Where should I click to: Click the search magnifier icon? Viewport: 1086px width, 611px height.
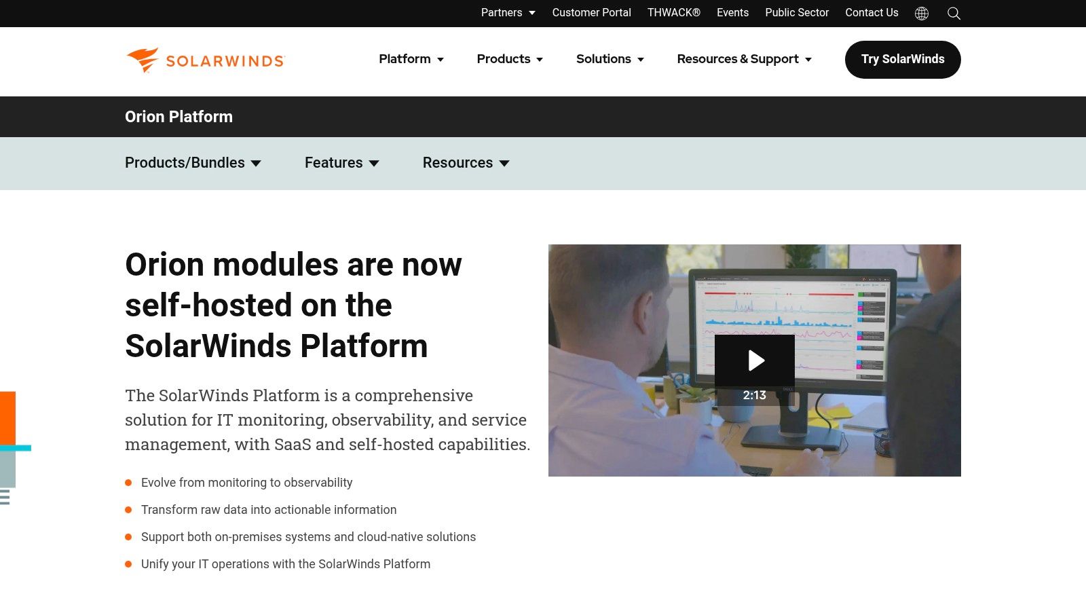[x=954, y=13]
